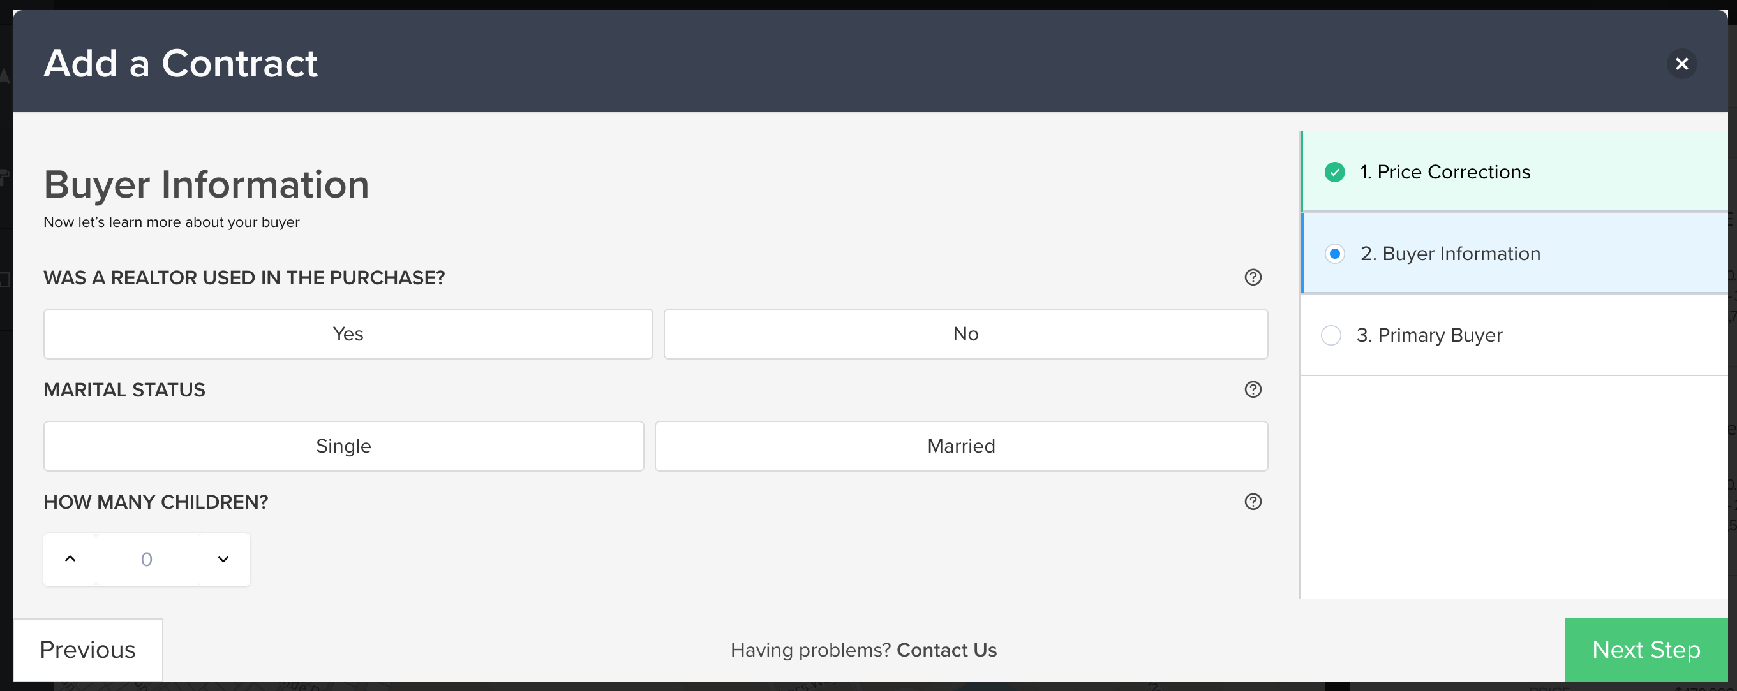Close the Add a Contract dialog
Viewport: 1737px width, 691px height.
pyautogui.click(x=1681, y=63)
